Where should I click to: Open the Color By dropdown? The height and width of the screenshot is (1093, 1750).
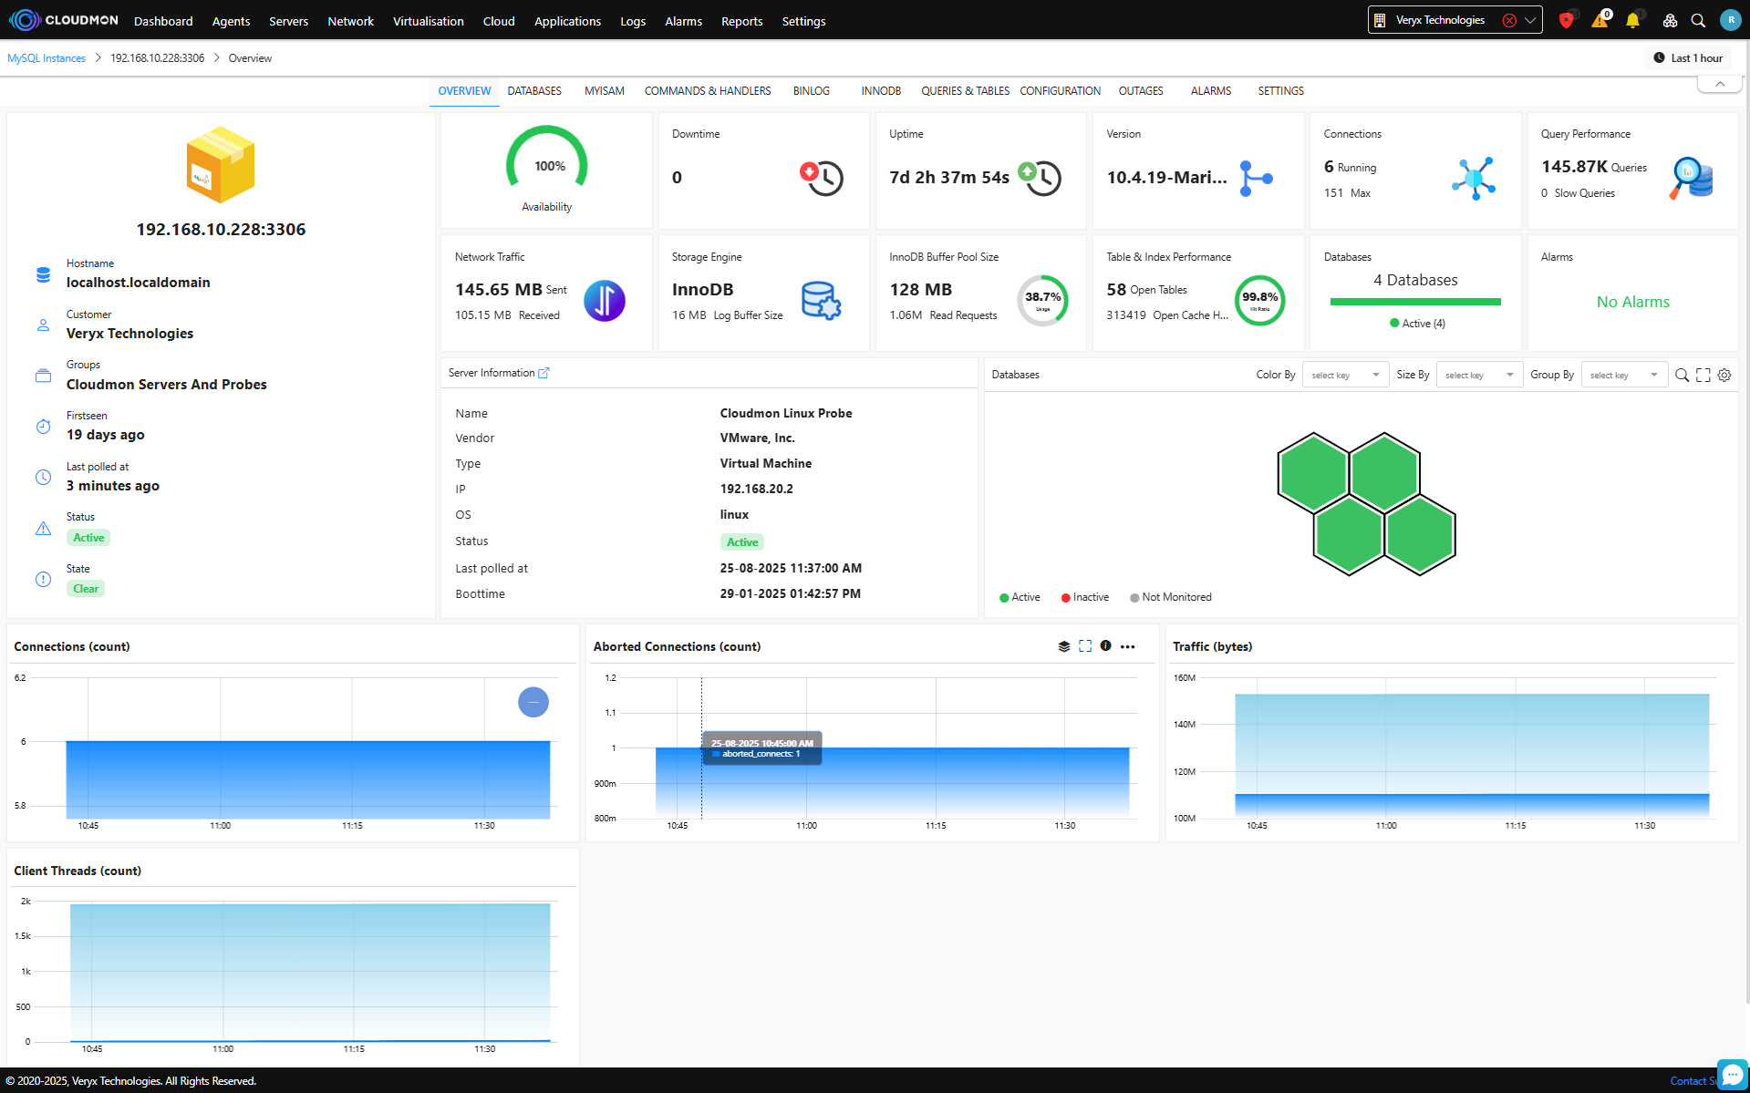[x=1345, y=375]
